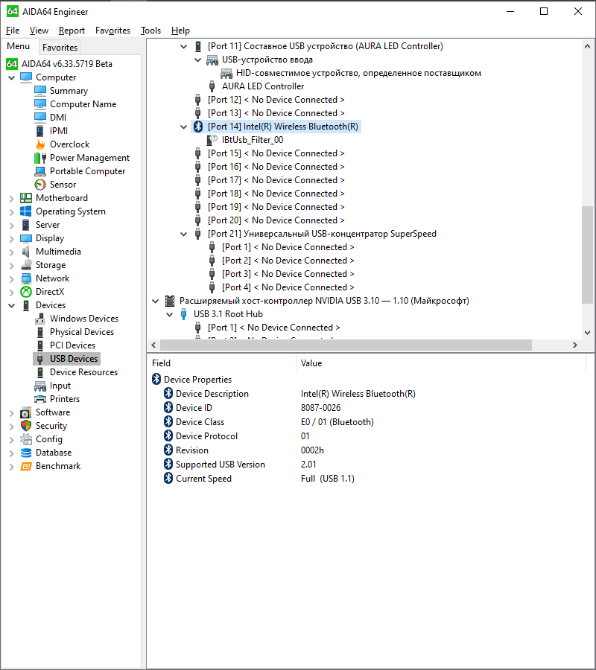Expand the Motherboard tree node
Image resolution: width=596 pixels, height=670 pixels.
[x=11, y=198]
